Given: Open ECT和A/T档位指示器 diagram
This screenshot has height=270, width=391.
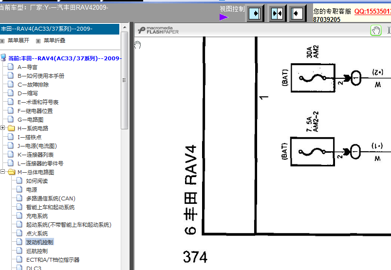Looking at the screenshot, I should (53, 260).
